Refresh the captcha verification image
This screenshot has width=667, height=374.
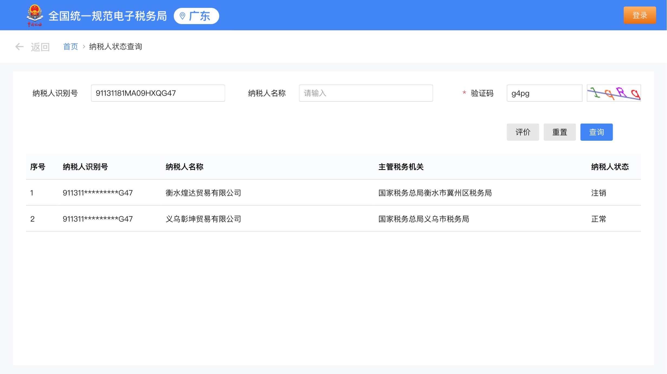614,93
